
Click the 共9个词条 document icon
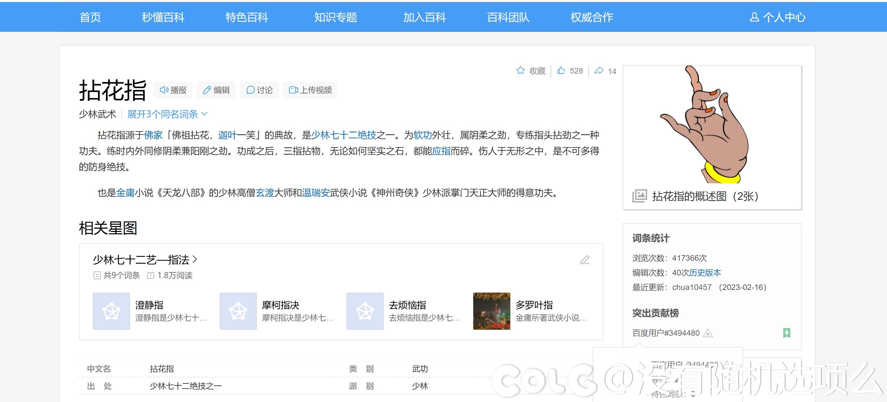point(97,275)
